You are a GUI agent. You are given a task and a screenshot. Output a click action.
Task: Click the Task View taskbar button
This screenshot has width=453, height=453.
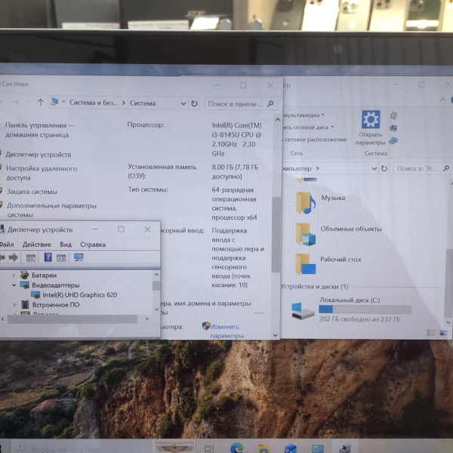tap(209, 448)
